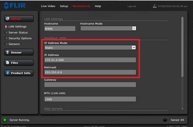Image resolution: width=193 pixels, height=127 pixels.
Task: Click the Server button monitor icon
Action: point(8,19)
